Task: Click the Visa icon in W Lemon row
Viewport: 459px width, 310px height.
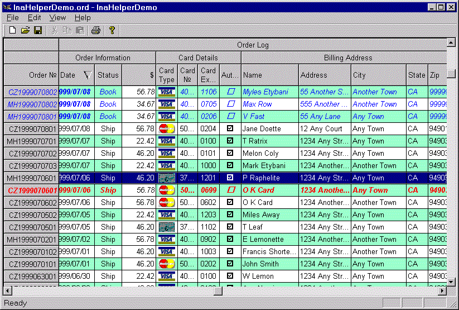Action: pyautogui.click(x=167, y=276)
